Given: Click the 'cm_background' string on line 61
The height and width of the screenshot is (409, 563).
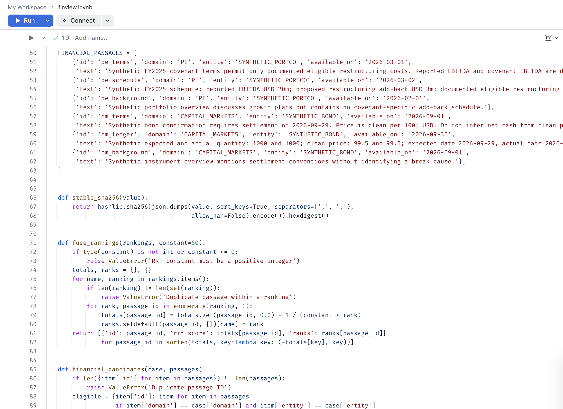Looking at the screenshot, I should click(124, 152).
